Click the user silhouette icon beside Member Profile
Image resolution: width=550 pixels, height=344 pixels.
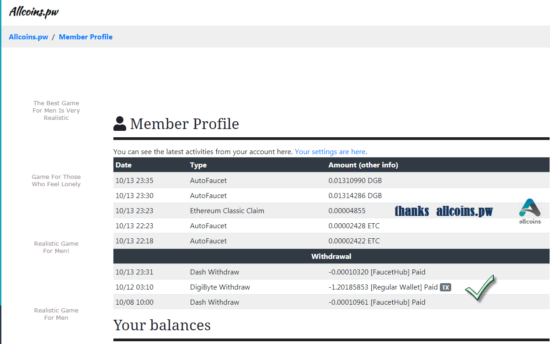[x=120, y=124]
